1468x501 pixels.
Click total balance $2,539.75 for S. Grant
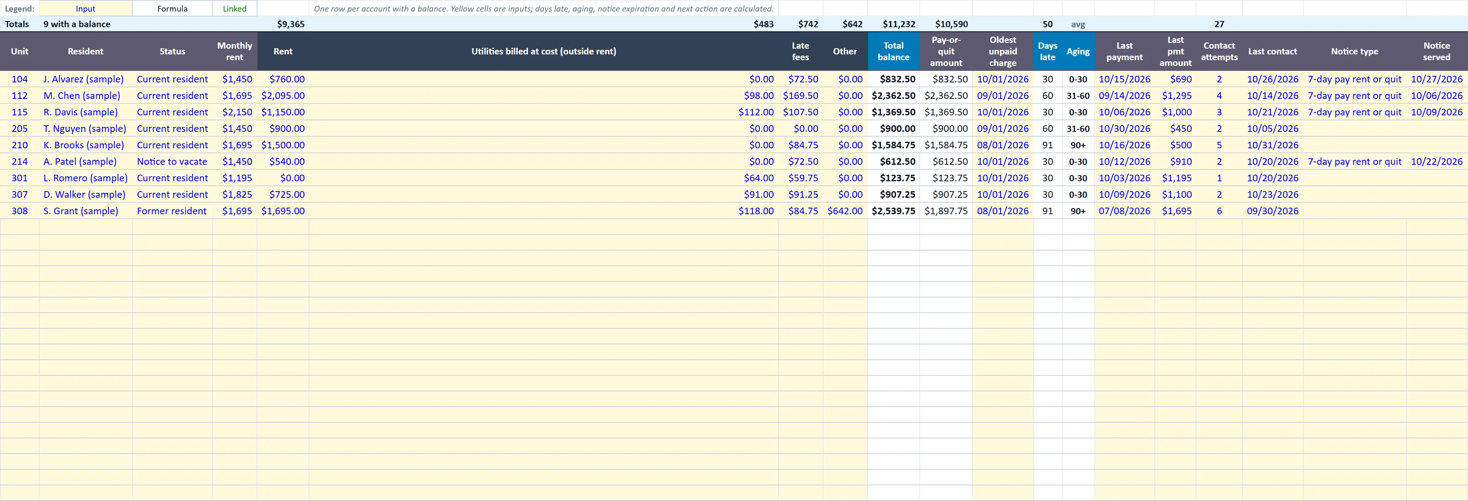tap(894, 211)
